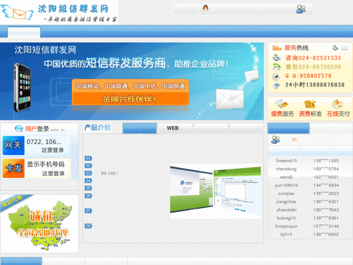353x265 pixels.
Task: Click phone number 139****9802
Action: pyautogui.click(x=326, y=234)
